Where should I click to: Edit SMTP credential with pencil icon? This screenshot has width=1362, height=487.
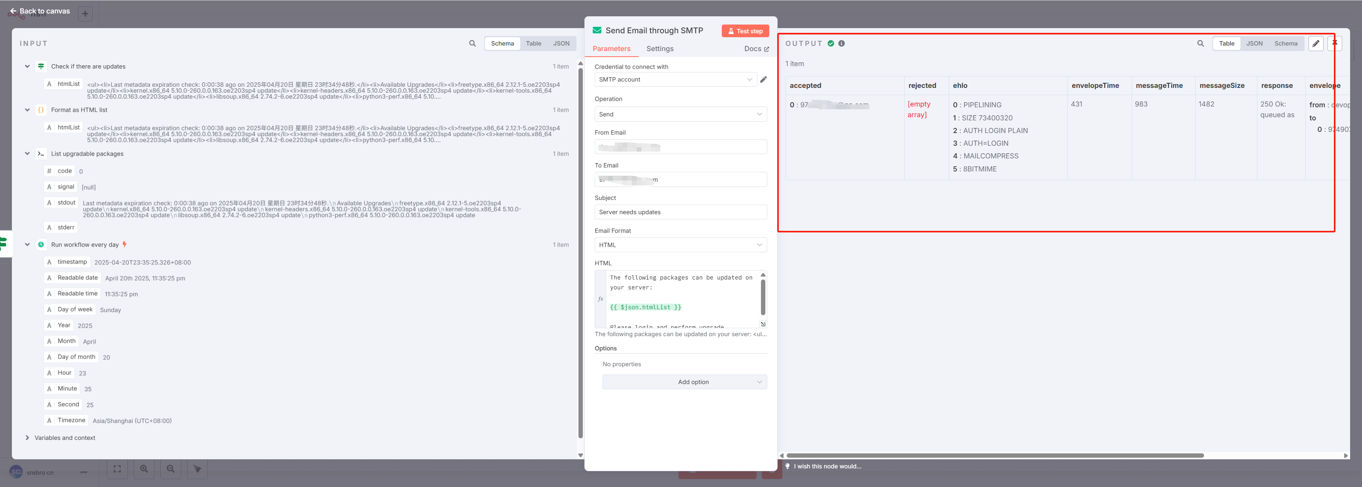(763, 79)
